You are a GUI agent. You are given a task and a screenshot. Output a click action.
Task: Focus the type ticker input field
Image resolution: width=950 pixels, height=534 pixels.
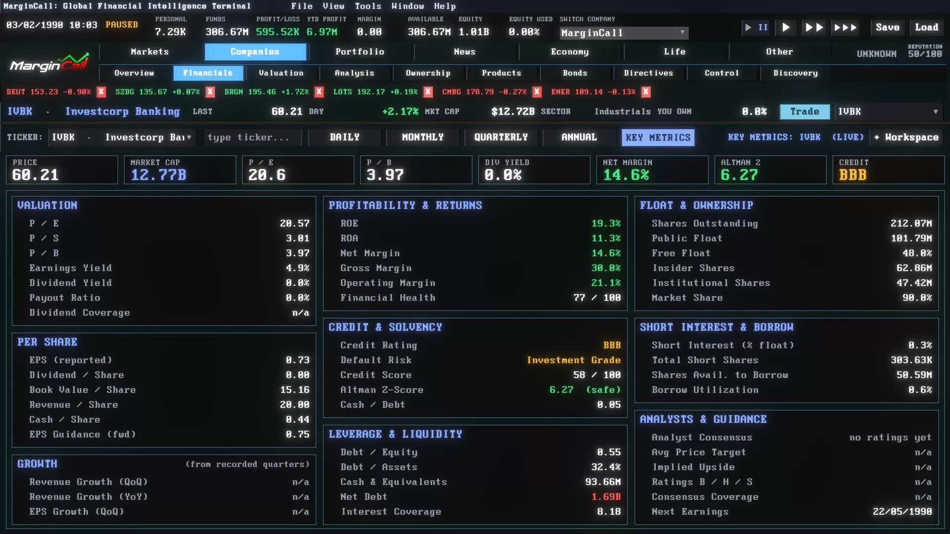click(x=252, y=137)
